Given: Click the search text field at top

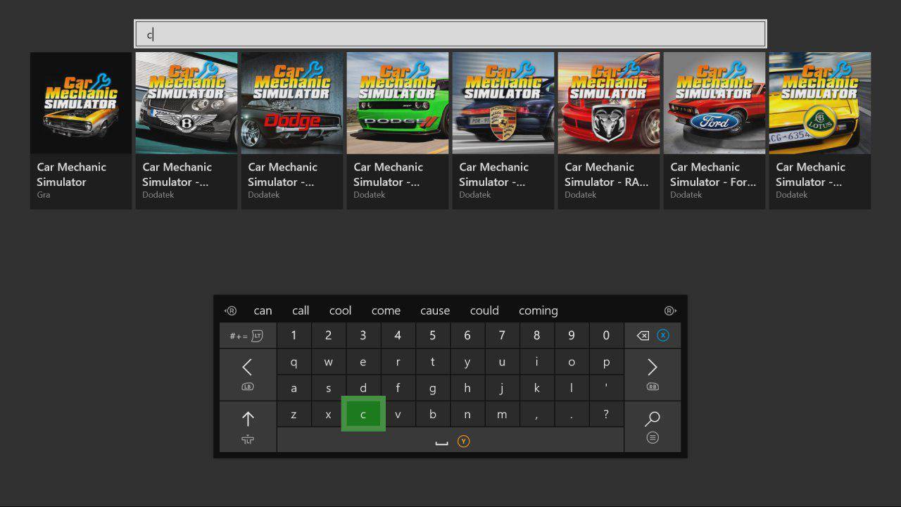Looking at the screenshot, I should tap(450, 34).
